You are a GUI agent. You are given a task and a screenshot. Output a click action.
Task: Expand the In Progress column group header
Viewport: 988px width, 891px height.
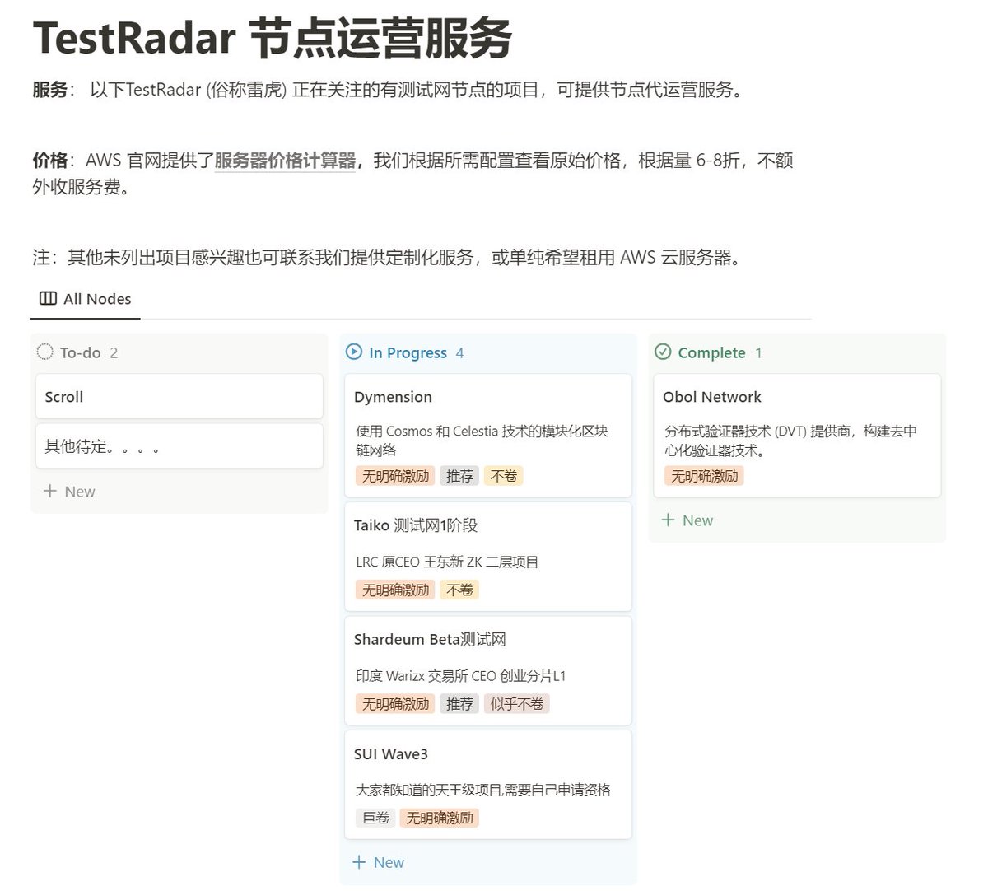(407, 352)
